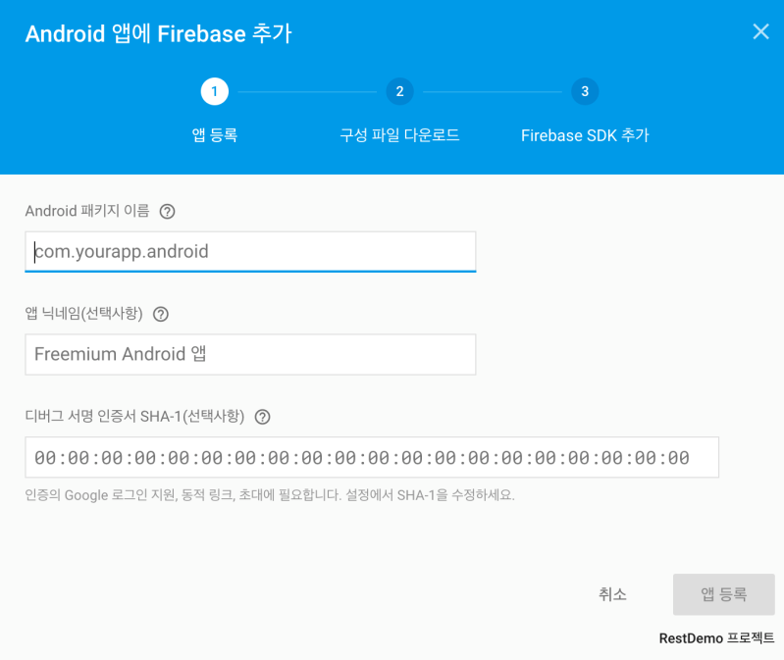Viewport: 784px width, 660px height.
Task: Click help icon beside 디버그 서명 인증서 SHA-1
Action: pos(263,417)
